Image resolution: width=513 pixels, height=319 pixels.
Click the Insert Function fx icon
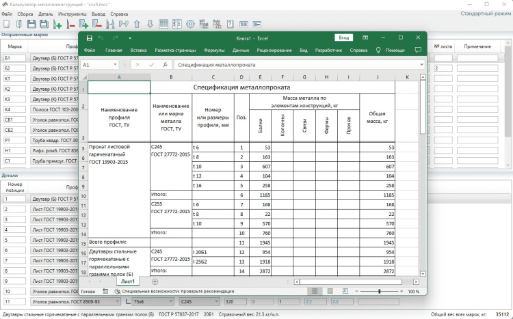[166, 65]
